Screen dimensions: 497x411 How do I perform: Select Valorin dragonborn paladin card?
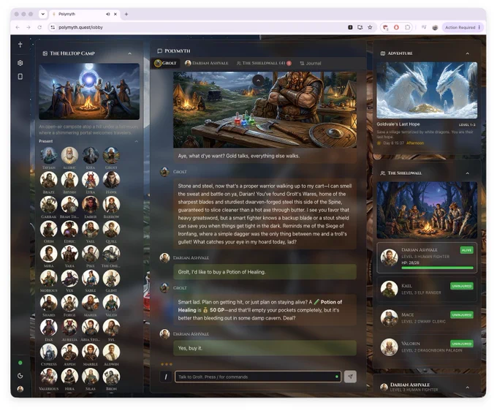[x=427, y=347]
